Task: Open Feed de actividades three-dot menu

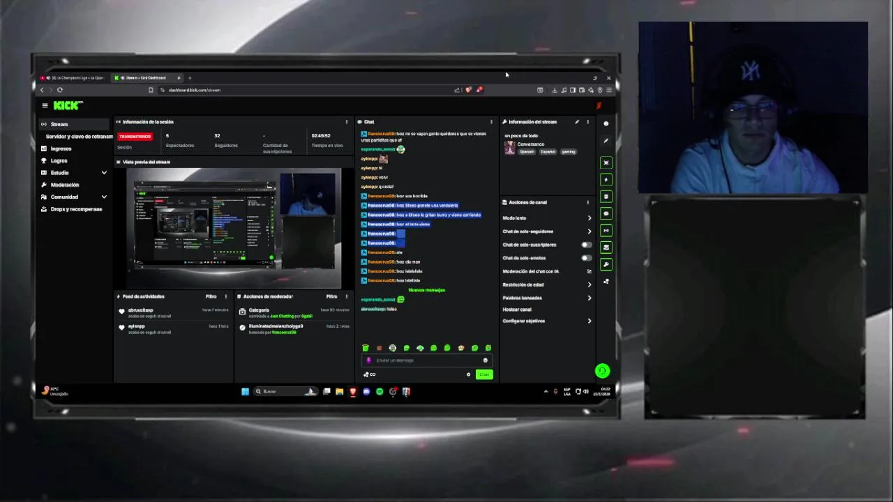Action: click(225, 296)
